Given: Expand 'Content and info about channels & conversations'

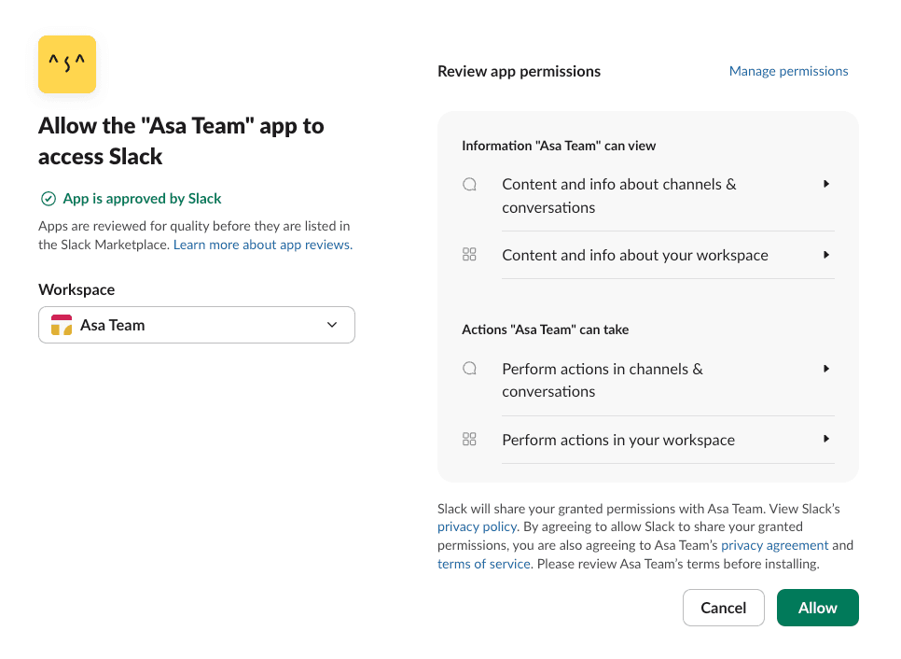Looking at the screenshot, I should point(826,185).
